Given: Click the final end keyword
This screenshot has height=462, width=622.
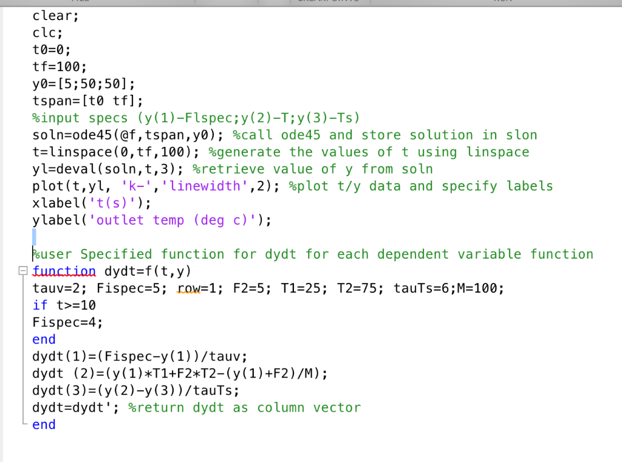Looking at the screenshot, I should [43, 424].
